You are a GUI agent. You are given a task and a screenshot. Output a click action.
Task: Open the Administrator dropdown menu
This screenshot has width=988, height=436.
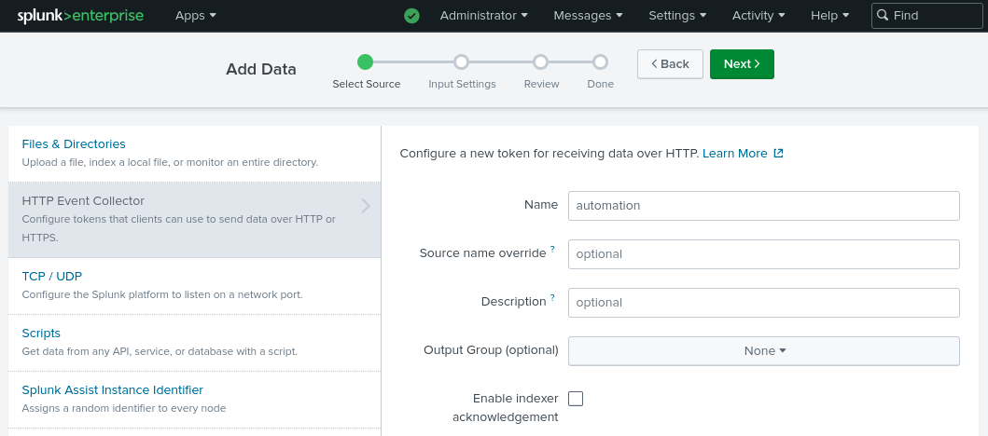tap(483, 16)
